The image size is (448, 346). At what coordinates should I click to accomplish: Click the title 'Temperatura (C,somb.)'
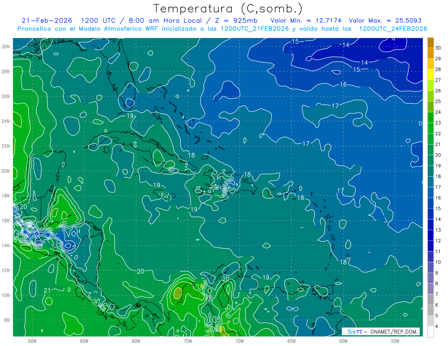[228, 9]
